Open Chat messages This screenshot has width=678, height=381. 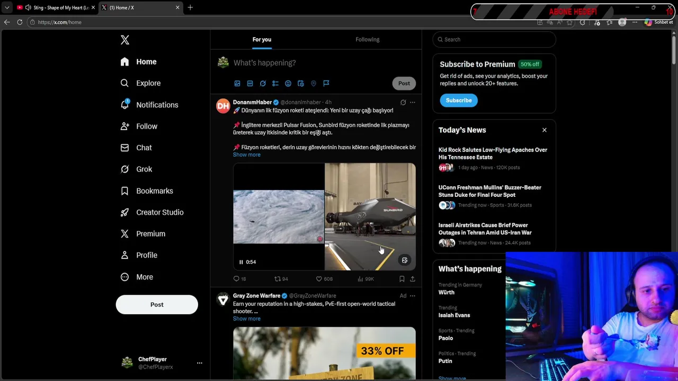[136, 148]
